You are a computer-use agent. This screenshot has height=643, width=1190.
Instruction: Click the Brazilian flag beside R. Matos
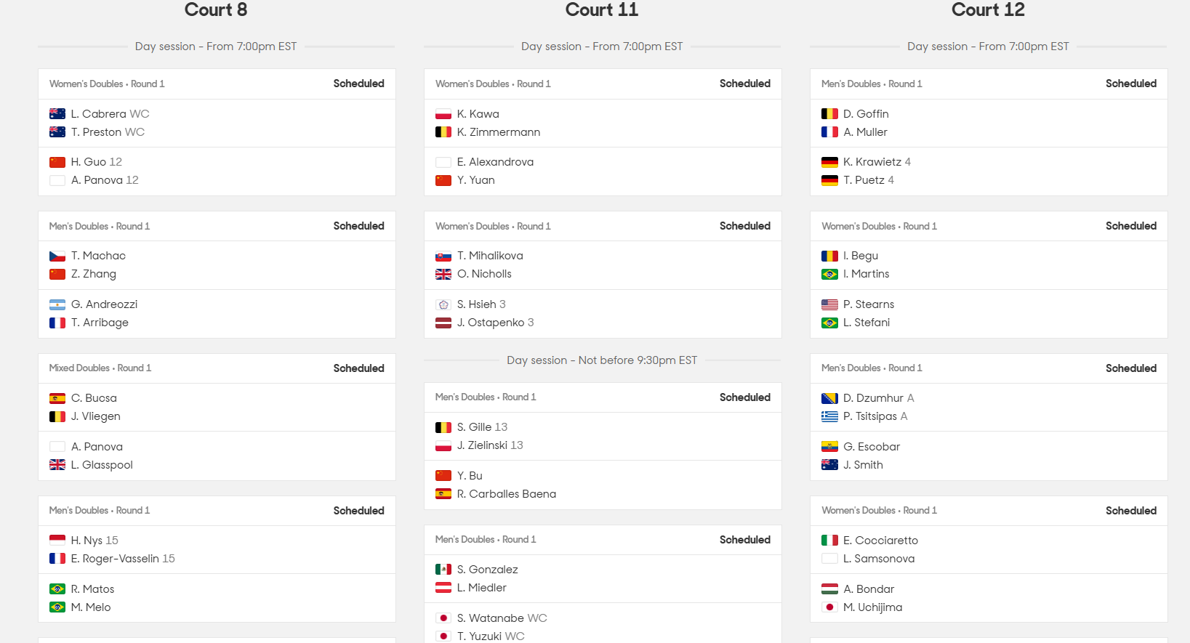click(57, 589)
